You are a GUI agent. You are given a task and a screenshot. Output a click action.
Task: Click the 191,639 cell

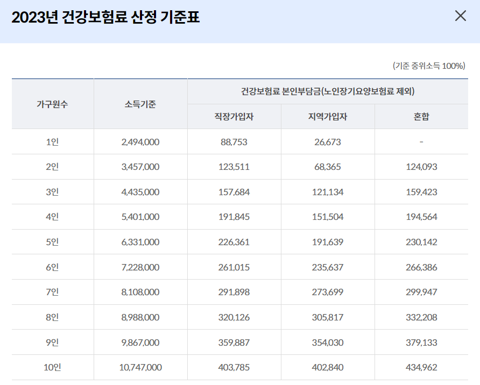(328, 242)
